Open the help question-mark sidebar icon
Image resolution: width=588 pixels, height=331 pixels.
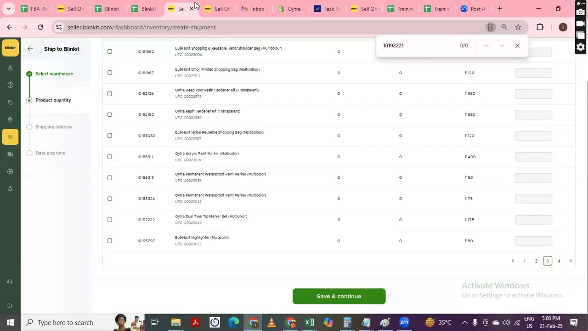pos(10,85)
